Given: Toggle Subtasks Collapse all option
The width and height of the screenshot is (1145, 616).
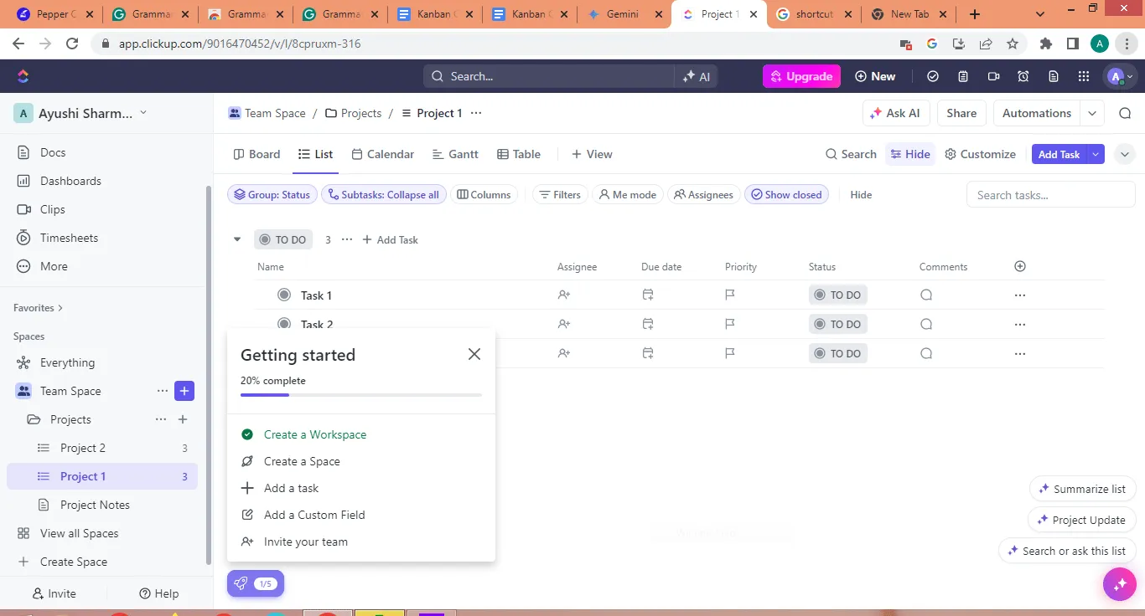Looking at the screenshot, I should point(383,194).
